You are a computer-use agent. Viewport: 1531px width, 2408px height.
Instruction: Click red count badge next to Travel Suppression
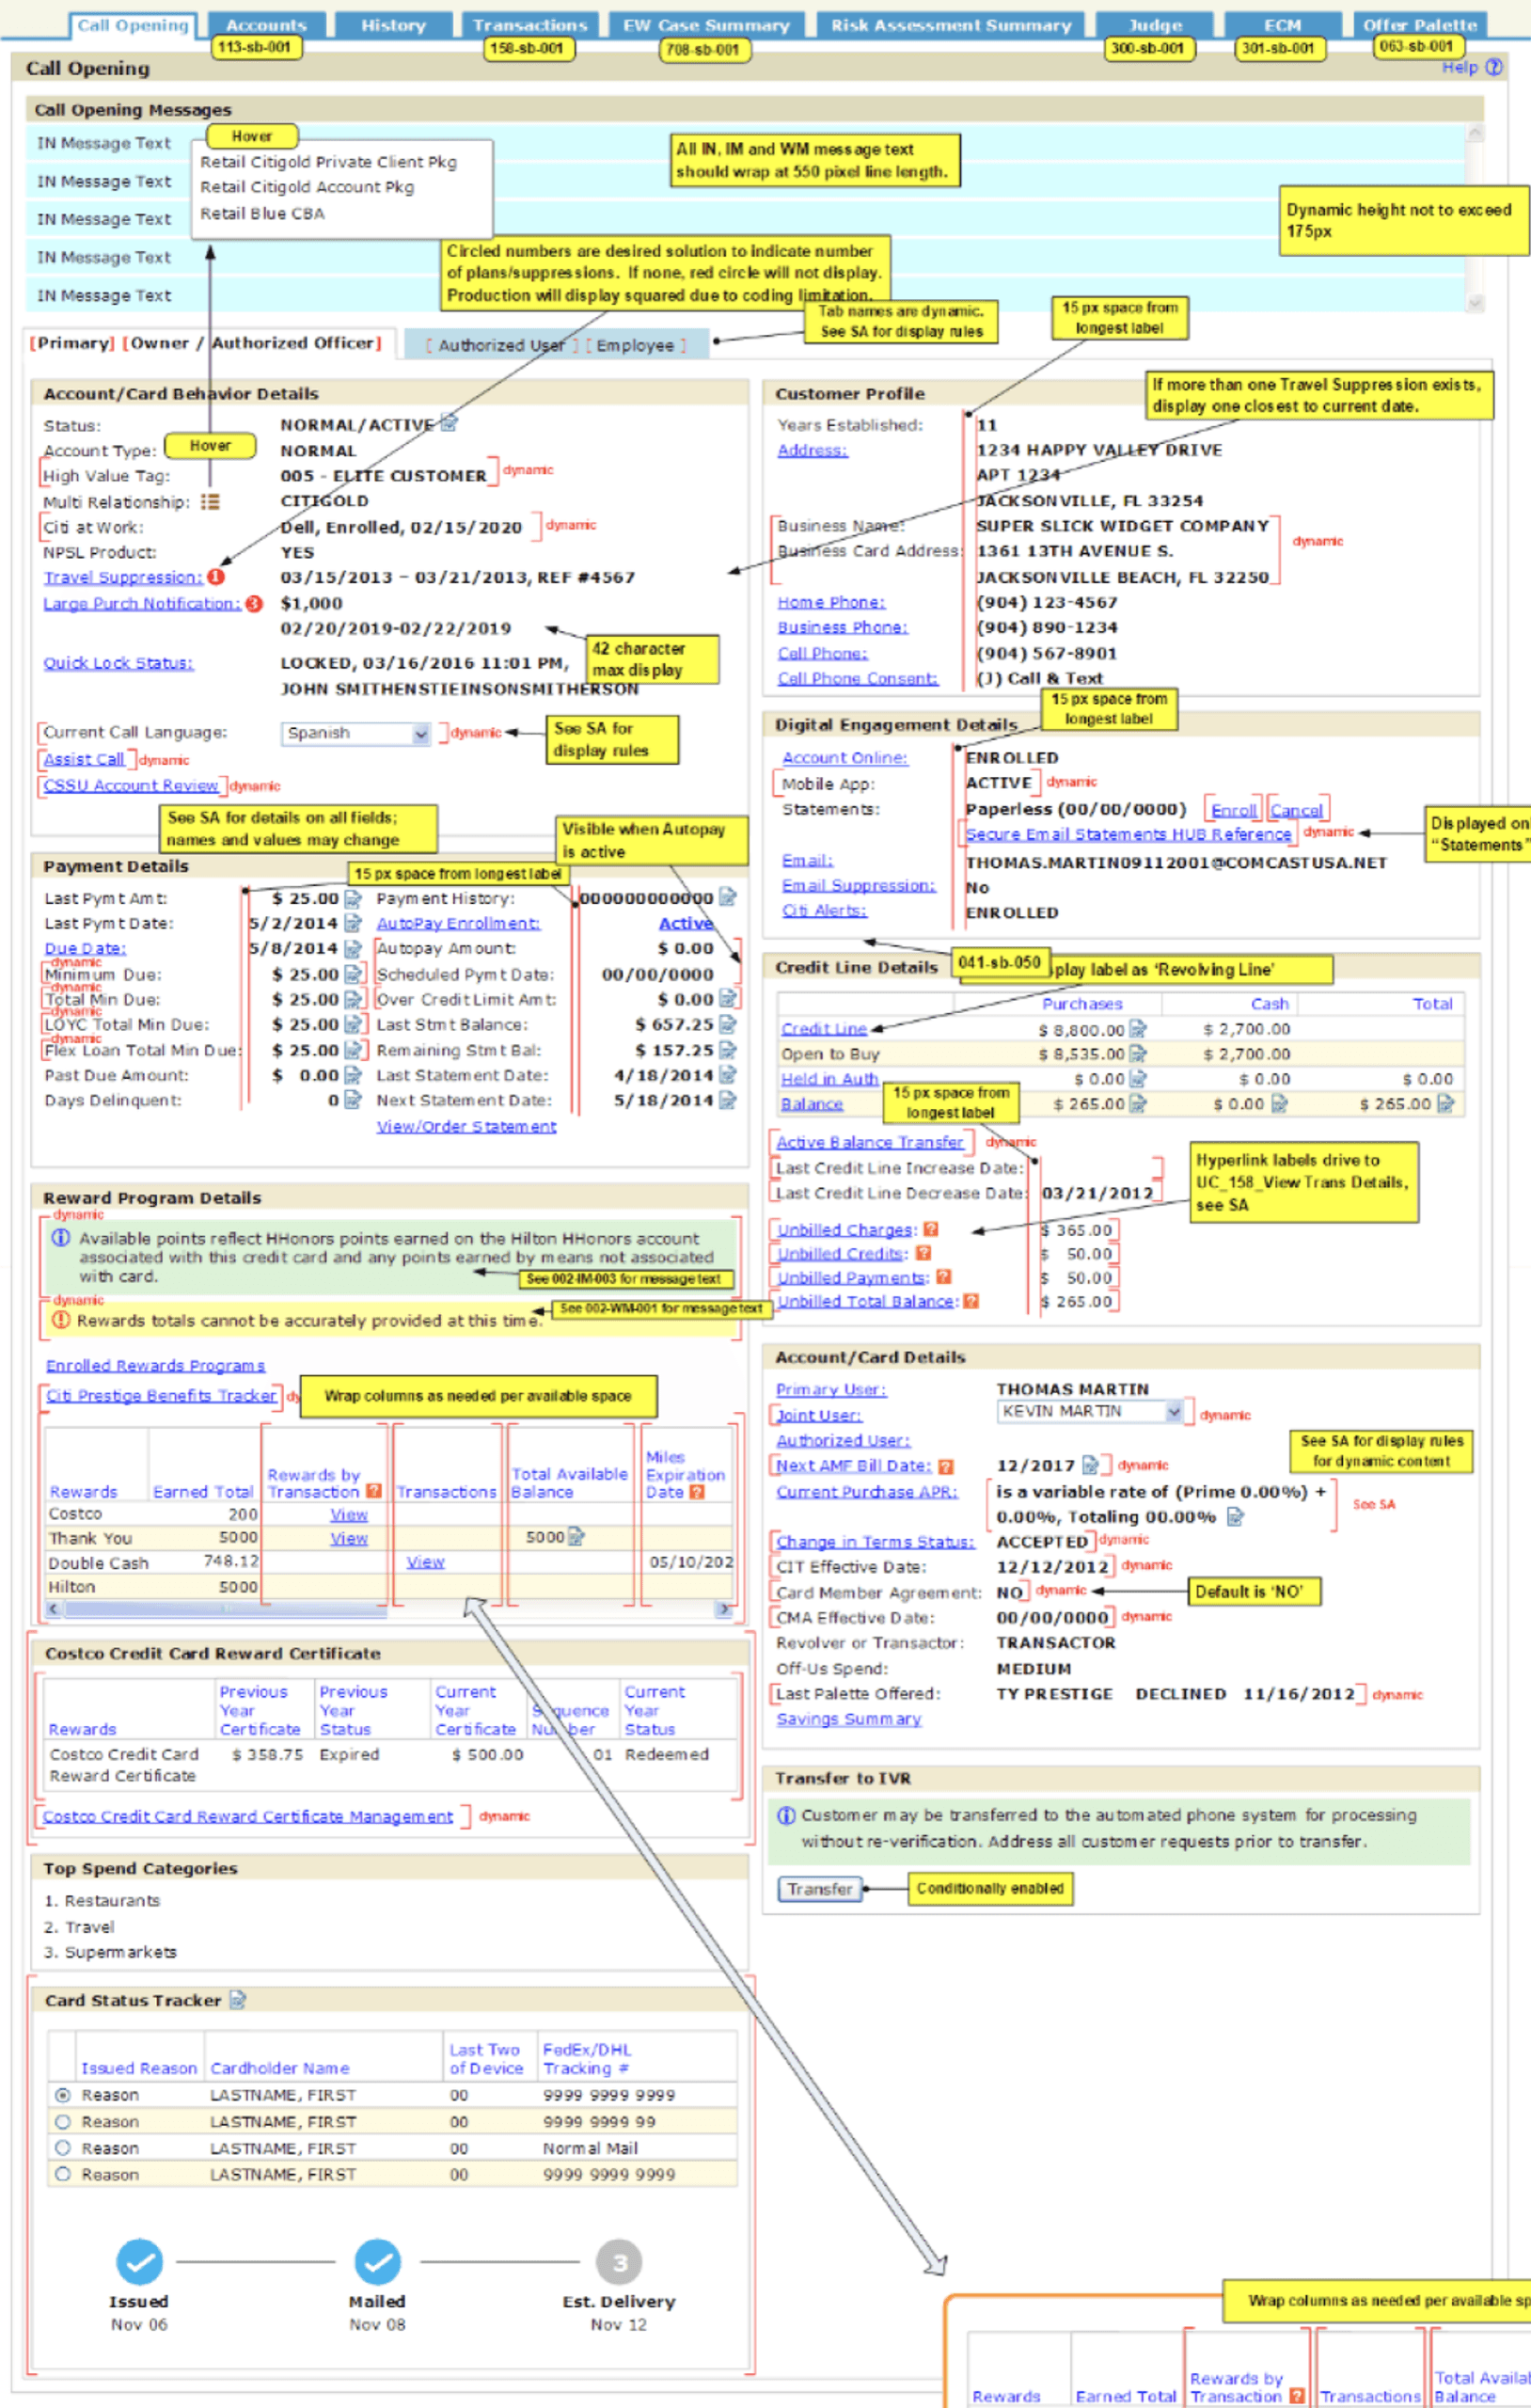[x=216, y=577]
